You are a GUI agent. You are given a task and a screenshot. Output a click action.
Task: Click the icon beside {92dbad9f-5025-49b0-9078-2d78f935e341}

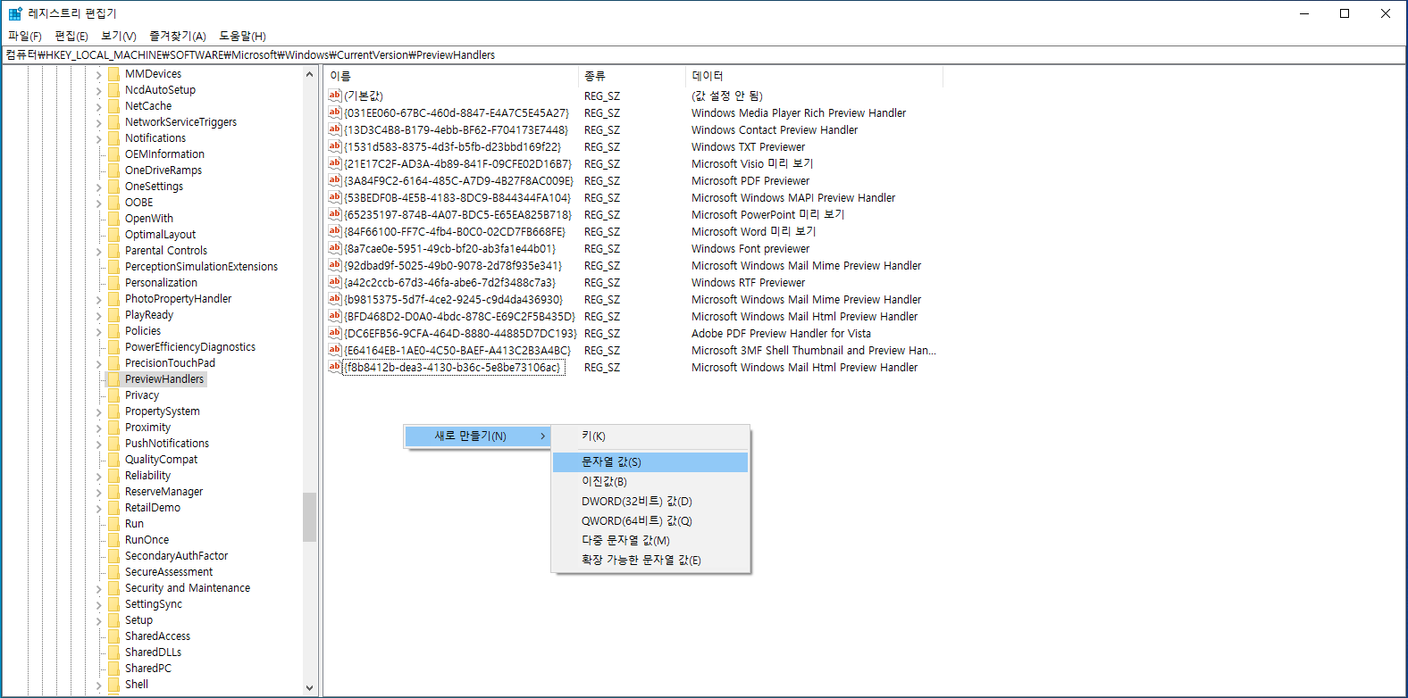(335, 265)
